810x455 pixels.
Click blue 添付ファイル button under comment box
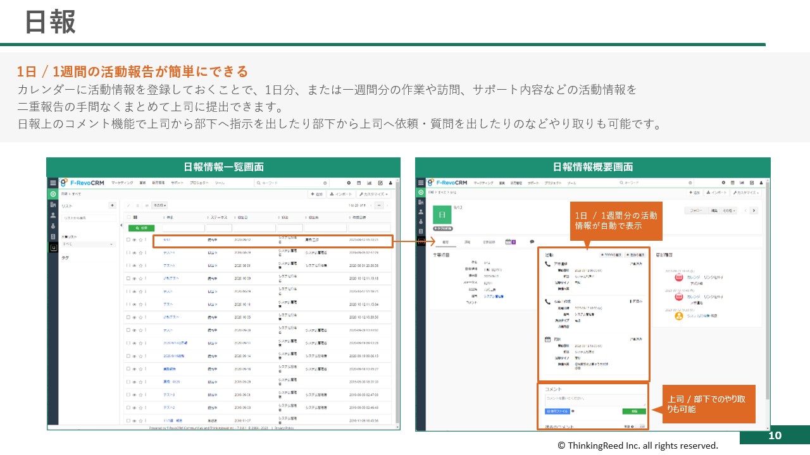tap(558, 411)
